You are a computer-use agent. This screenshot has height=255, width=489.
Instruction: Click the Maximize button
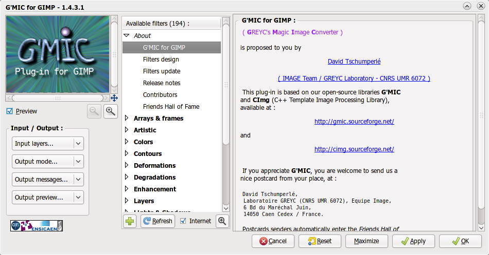pyautogui.click(x=366, y=241)
